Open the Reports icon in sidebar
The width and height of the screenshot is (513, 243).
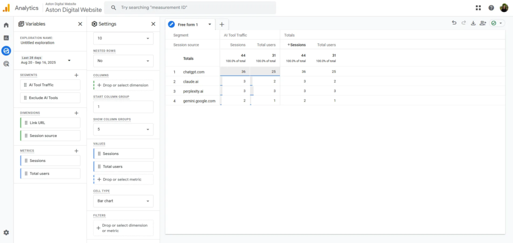coord(6,38)
